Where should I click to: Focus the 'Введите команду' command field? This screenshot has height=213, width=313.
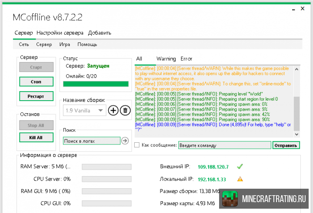(225, 145)
